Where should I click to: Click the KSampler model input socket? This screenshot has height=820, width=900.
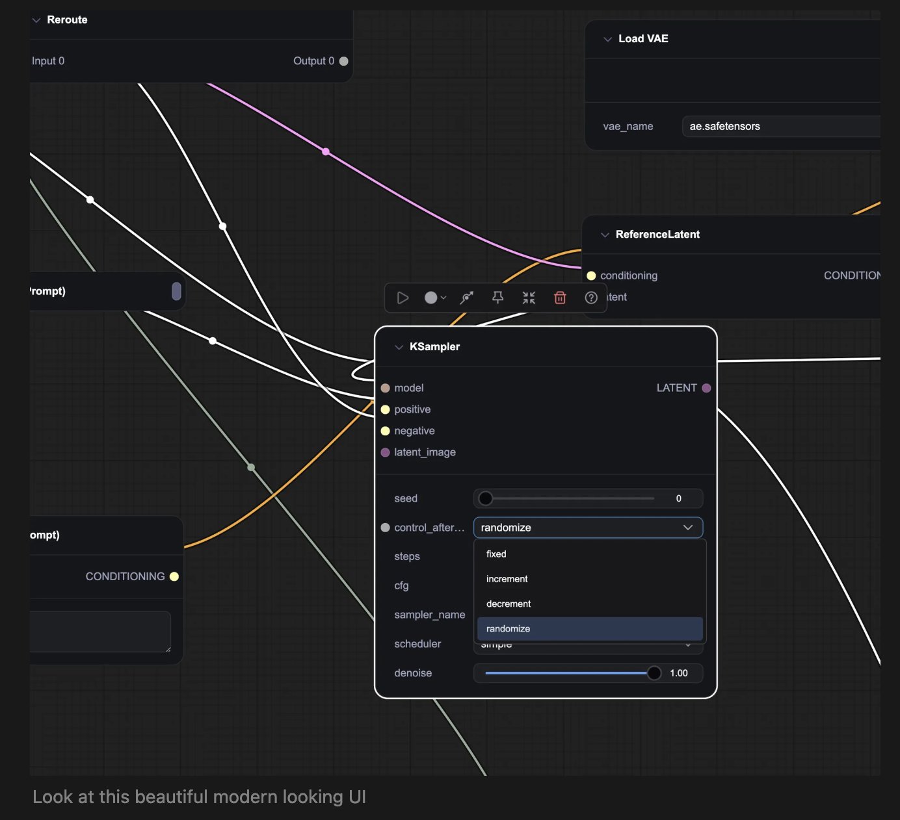385,388
